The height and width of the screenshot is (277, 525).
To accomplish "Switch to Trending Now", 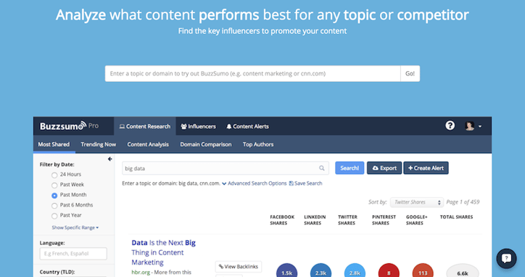I will (98, 144).
